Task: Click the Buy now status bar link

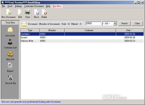Action: click(31, 102)
